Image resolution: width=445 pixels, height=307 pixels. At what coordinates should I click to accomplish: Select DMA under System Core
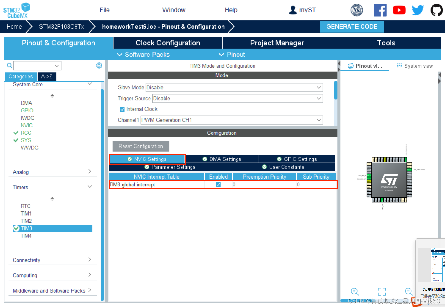26,103
